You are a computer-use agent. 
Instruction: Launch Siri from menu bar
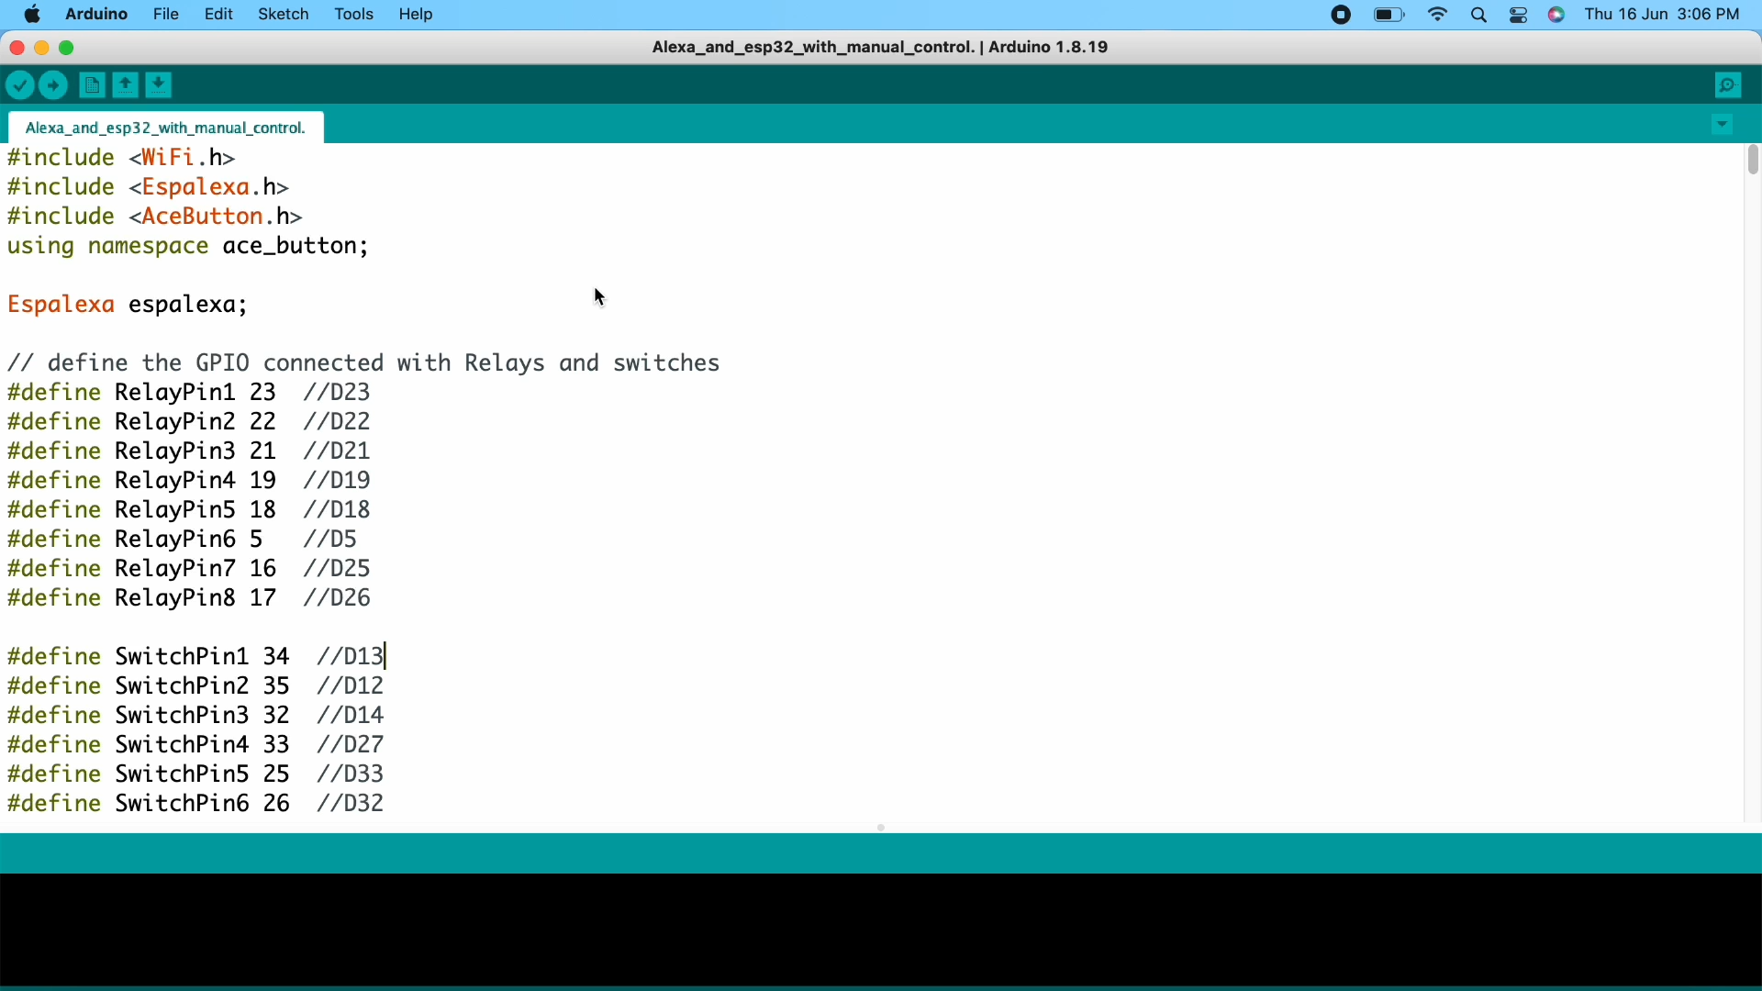1558,15
